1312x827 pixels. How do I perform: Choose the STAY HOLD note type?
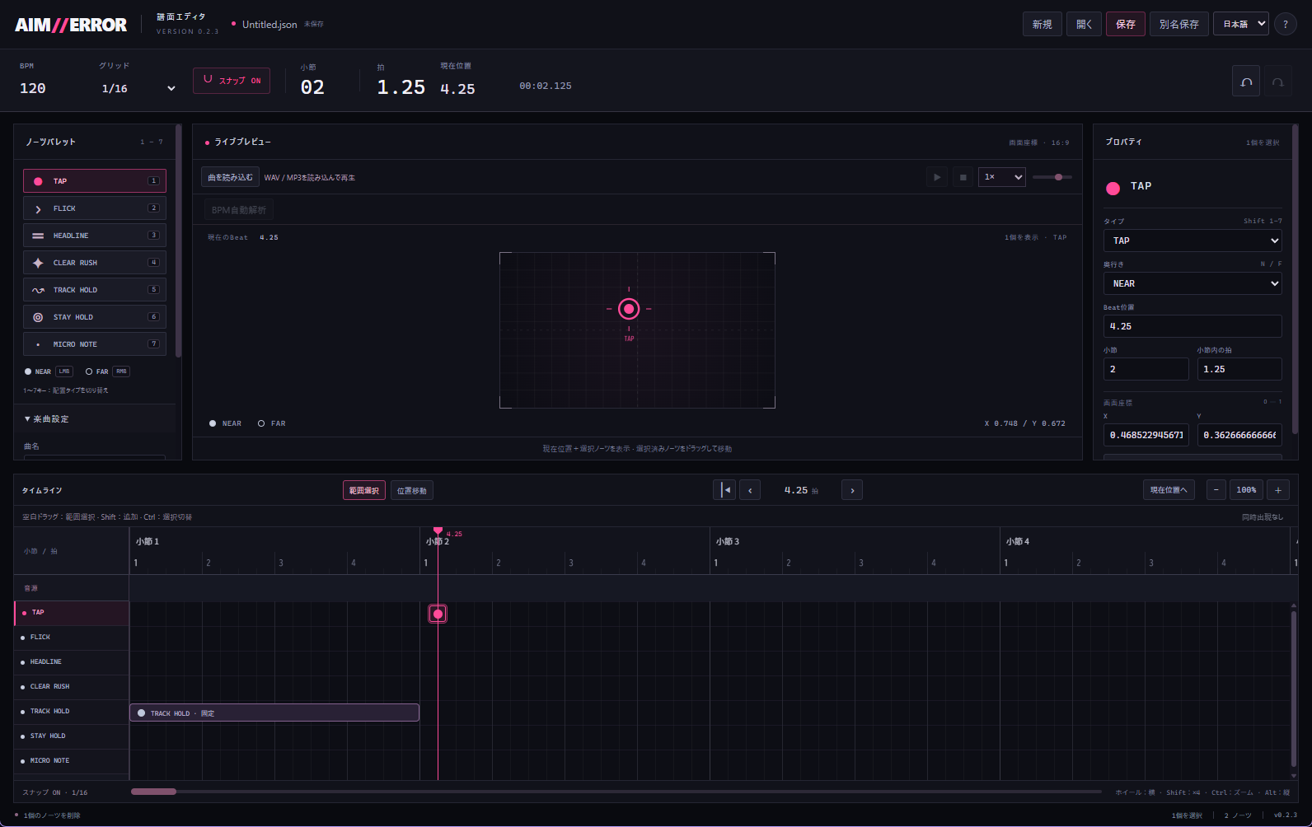point(95,317)
